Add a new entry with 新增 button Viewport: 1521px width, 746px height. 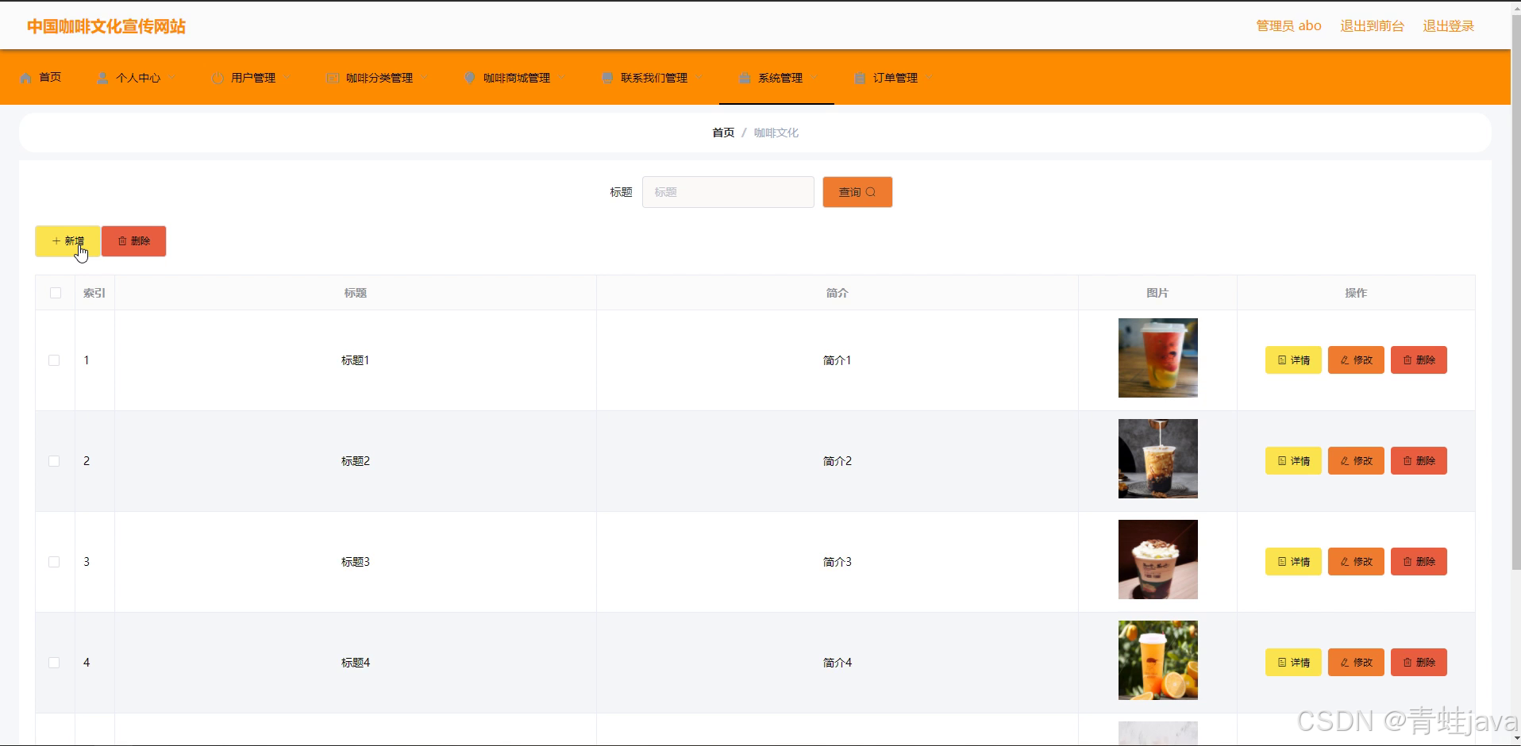click(x=67, y=241)
